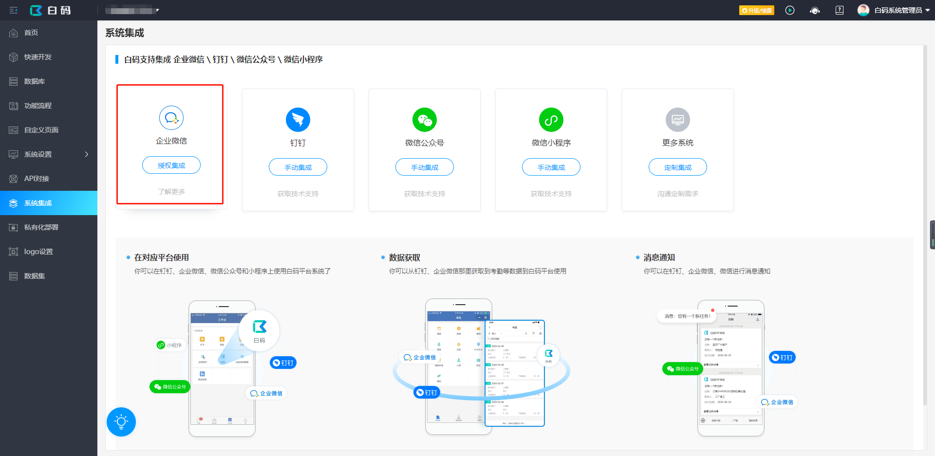Click the 数据获取 heading
Screen dimensions: 935x456
405,257
